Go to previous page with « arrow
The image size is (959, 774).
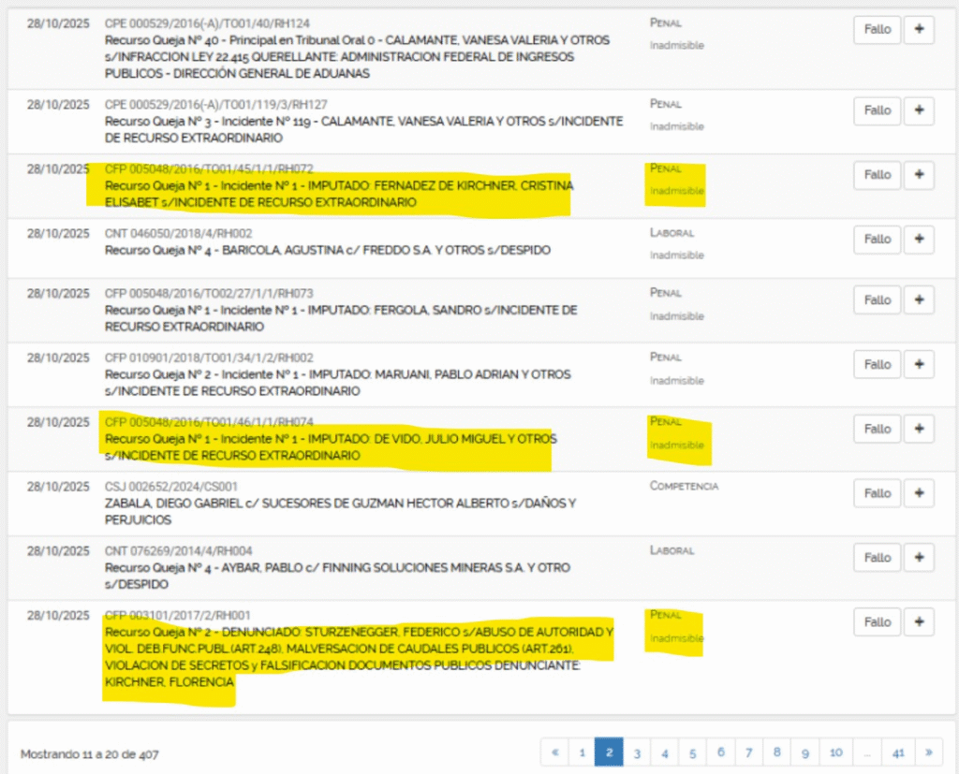(554, 752)
